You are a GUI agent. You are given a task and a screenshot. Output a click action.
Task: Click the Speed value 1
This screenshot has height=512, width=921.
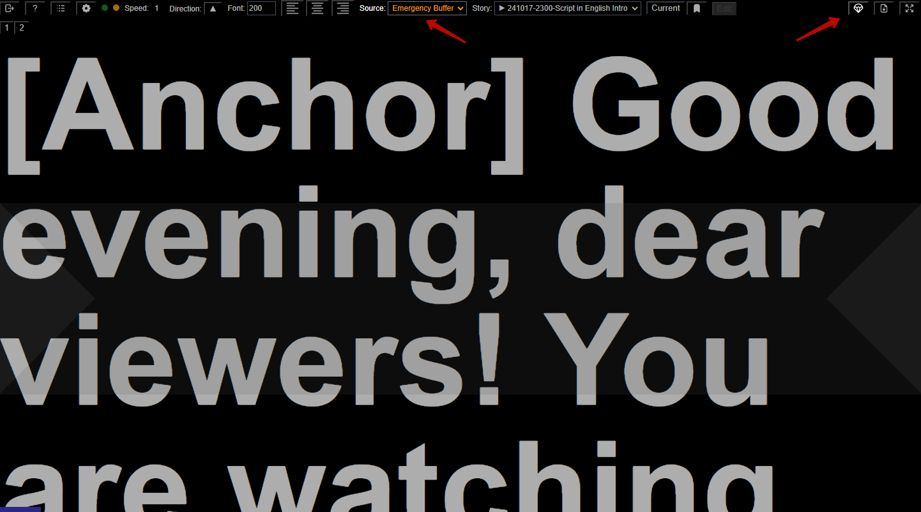point(156,8)
